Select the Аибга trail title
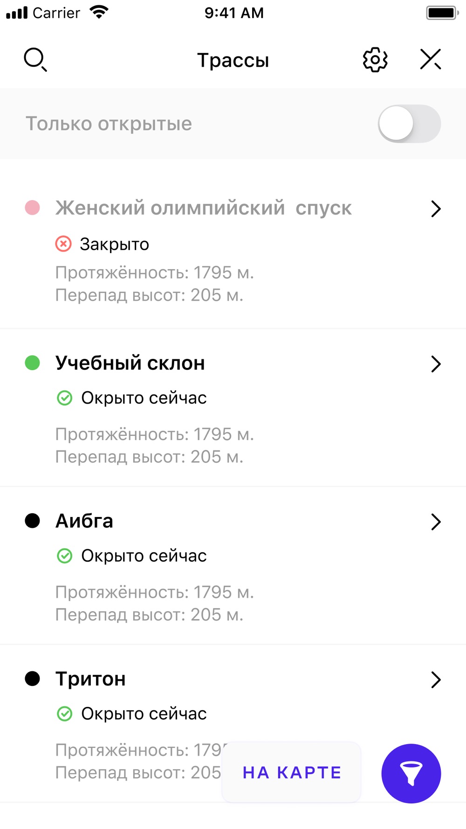The width and height of the screenshot is (466, 829). [x=84, y=521]
